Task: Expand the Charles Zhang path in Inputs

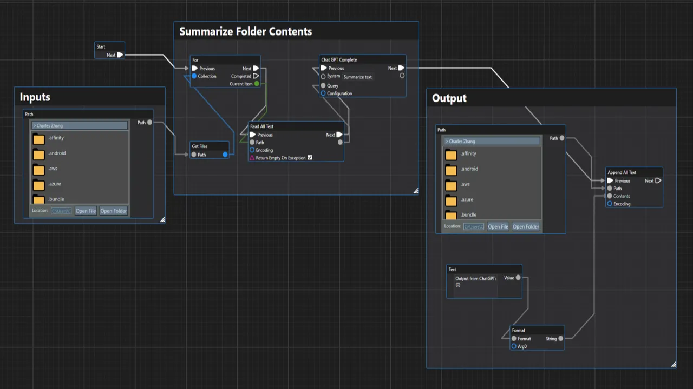Action: [x=80, y=125]
